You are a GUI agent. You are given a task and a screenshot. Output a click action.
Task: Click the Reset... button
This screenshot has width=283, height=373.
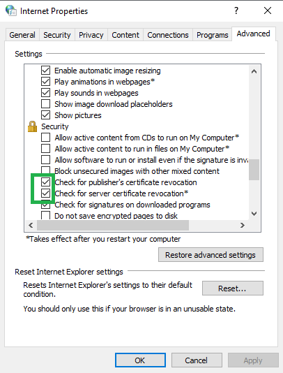[233, 288]
